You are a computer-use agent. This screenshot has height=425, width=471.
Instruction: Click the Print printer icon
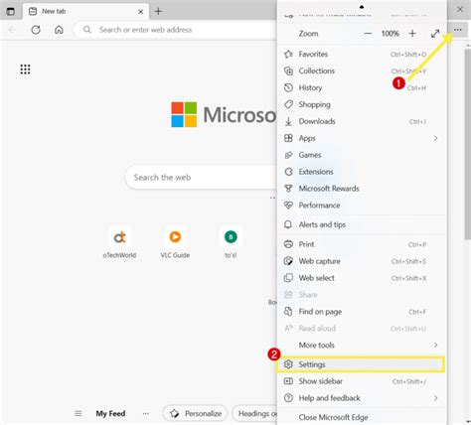point(288,244)
